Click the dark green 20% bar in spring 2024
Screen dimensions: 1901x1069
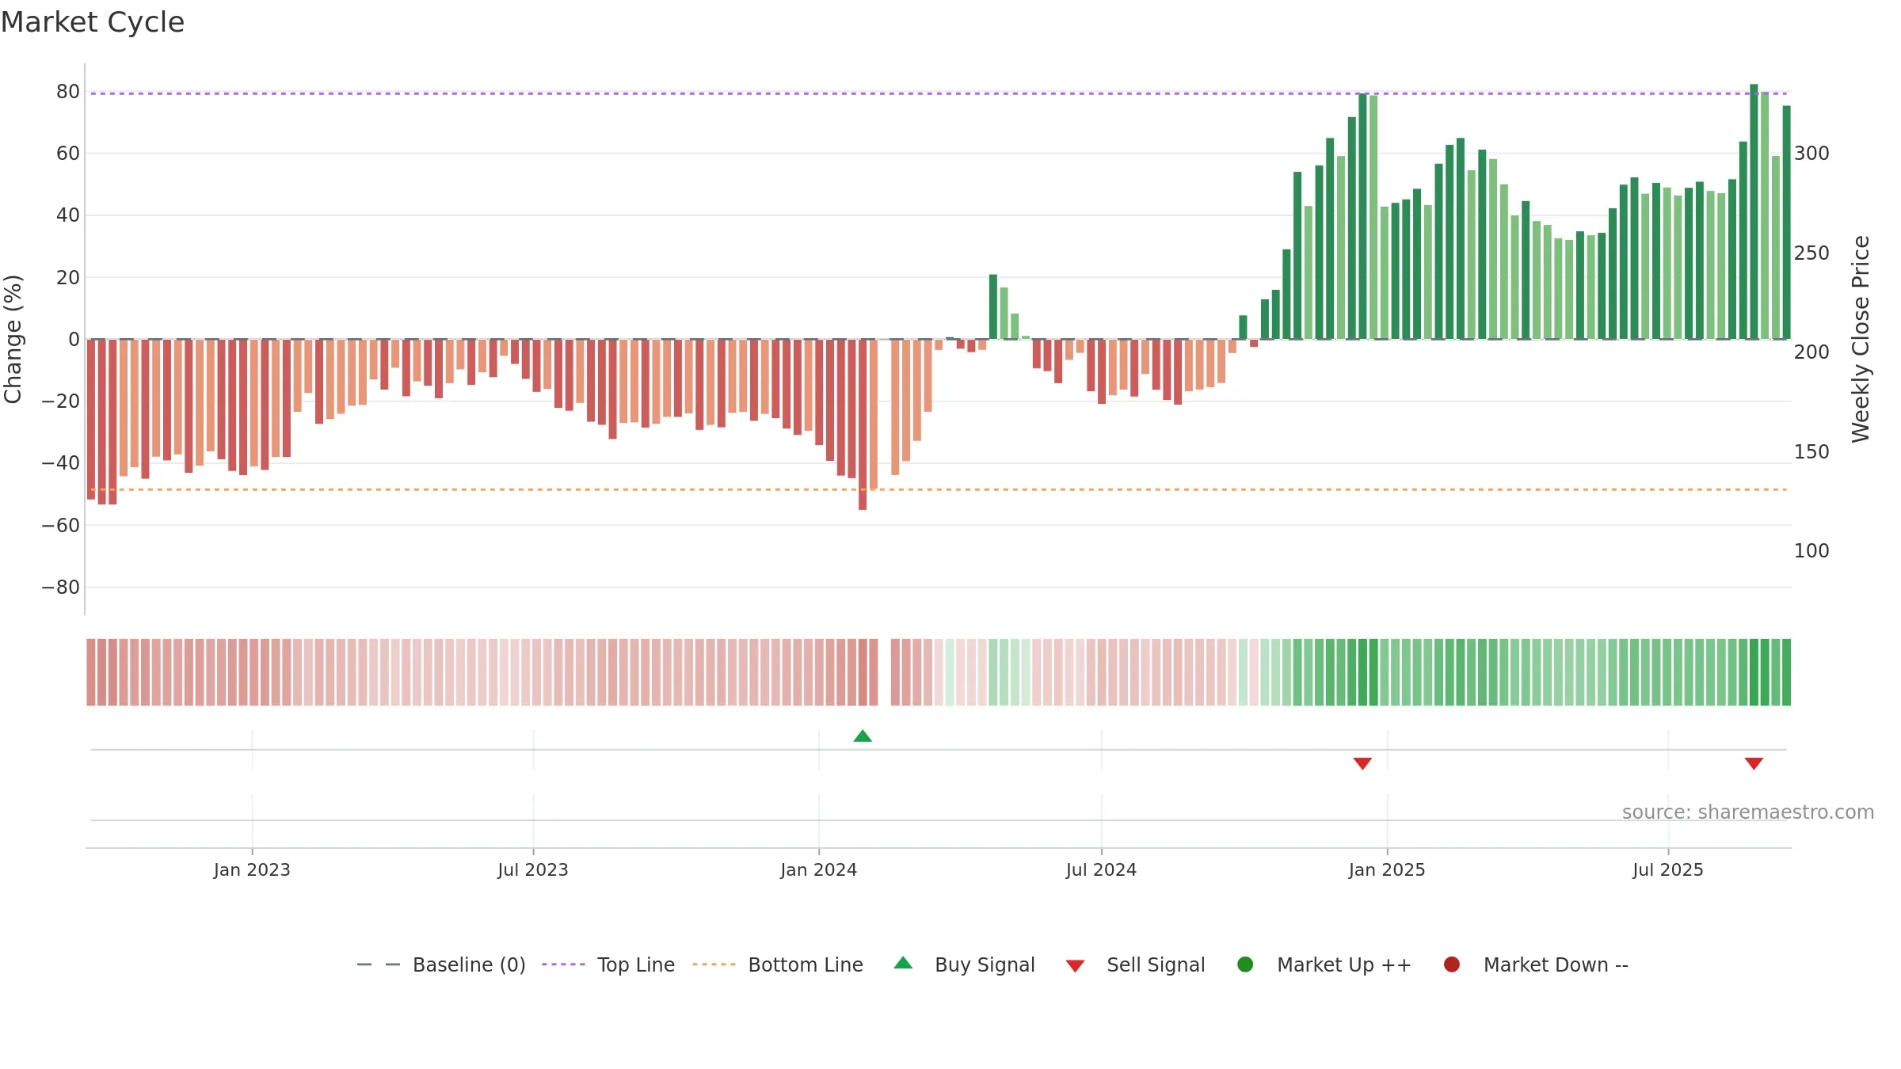pos(993,307)
